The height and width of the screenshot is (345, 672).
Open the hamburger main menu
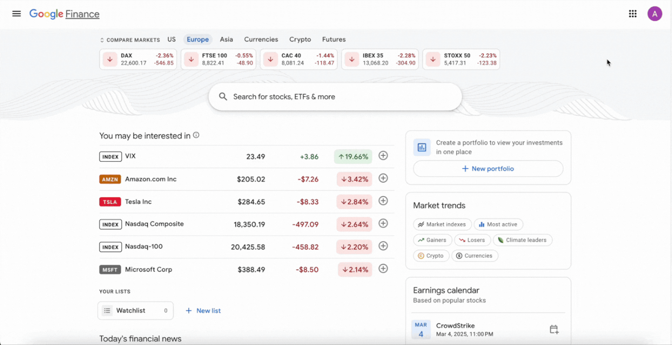(x=17, y=14)
